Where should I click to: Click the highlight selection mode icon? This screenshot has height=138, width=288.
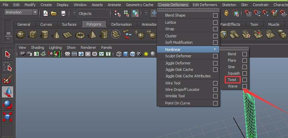tap(235, 13)
